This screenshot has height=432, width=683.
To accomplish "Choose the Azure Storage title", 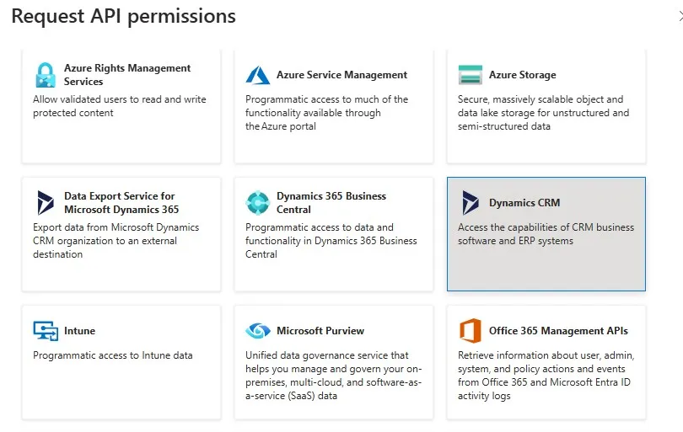I will [522, 75].
